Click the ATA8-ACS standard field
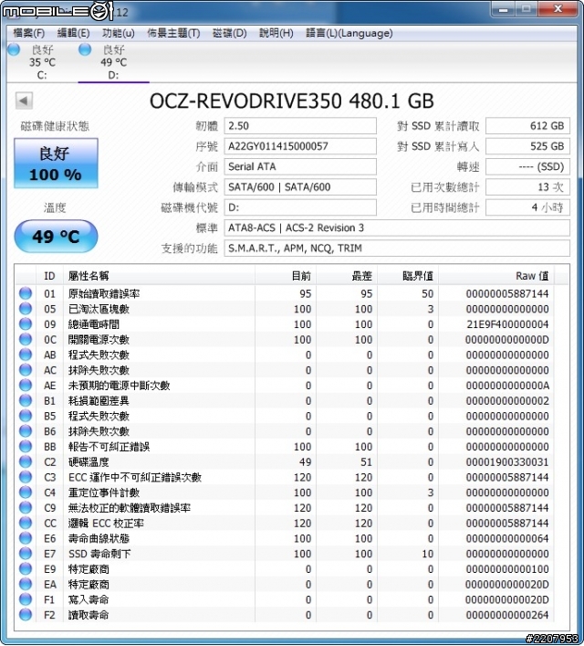The image size is (584, 646). point(397,228)
